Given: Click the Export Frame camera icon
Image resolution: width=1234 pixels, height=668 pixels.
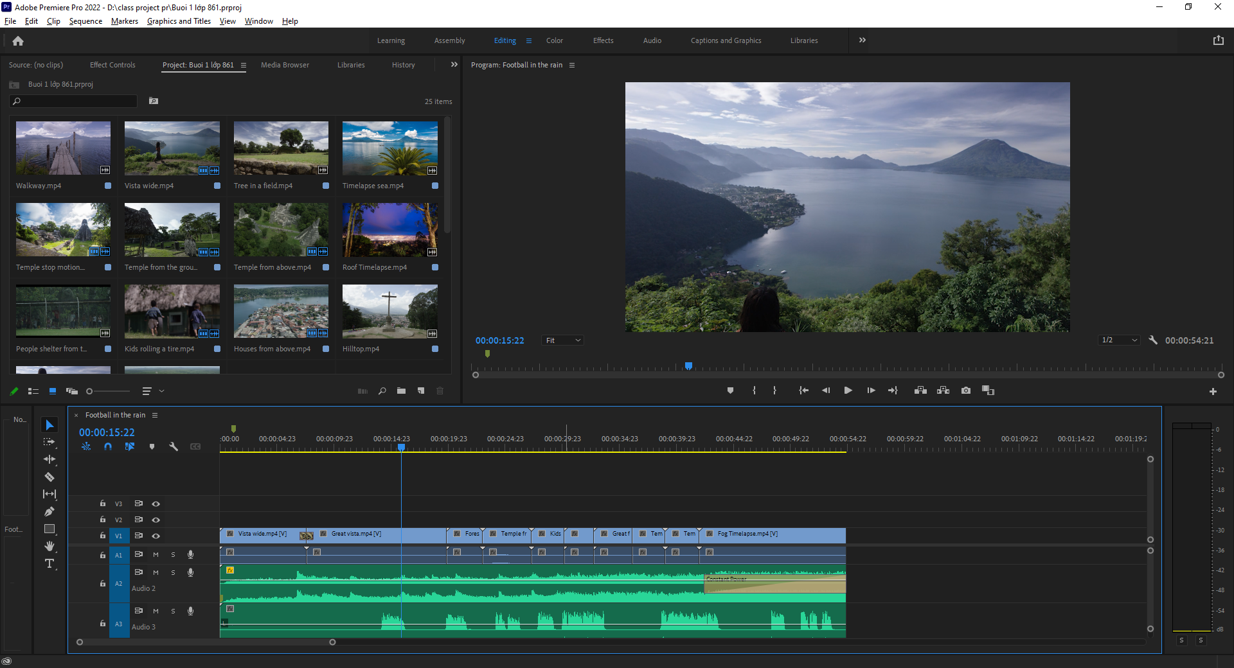Looking at the screenshot, I should click(966, 391).
